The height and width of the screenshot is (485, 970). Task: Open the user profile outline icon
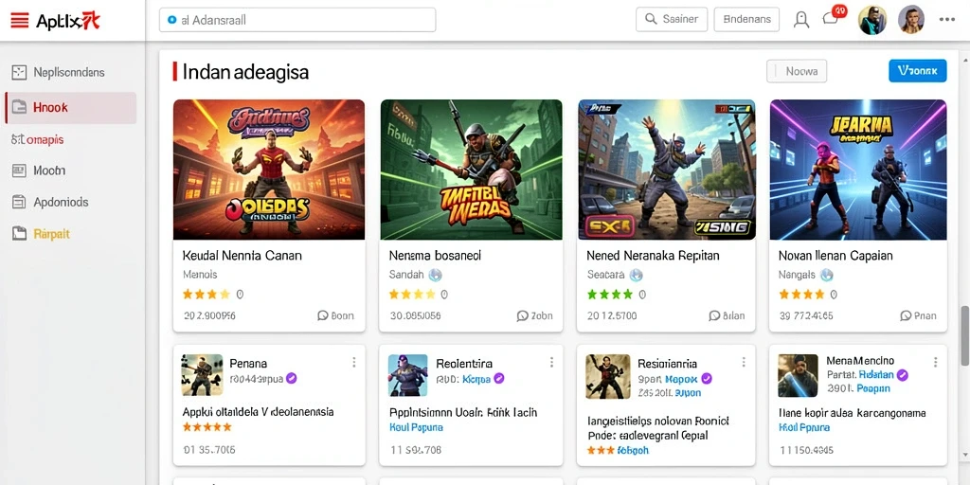(x=801, y=20)
